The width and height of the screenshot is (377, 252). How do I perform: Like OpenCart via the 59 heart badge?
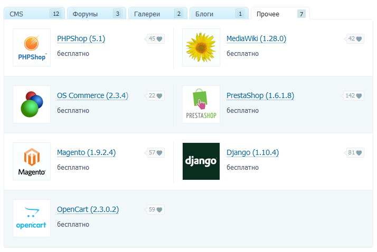pyautogui.click(x=155, y=209)
